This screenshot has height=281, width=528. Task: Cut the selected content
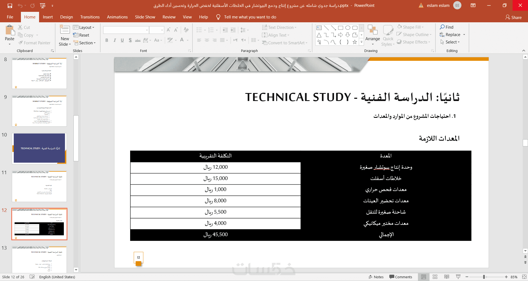coord(24,27)
